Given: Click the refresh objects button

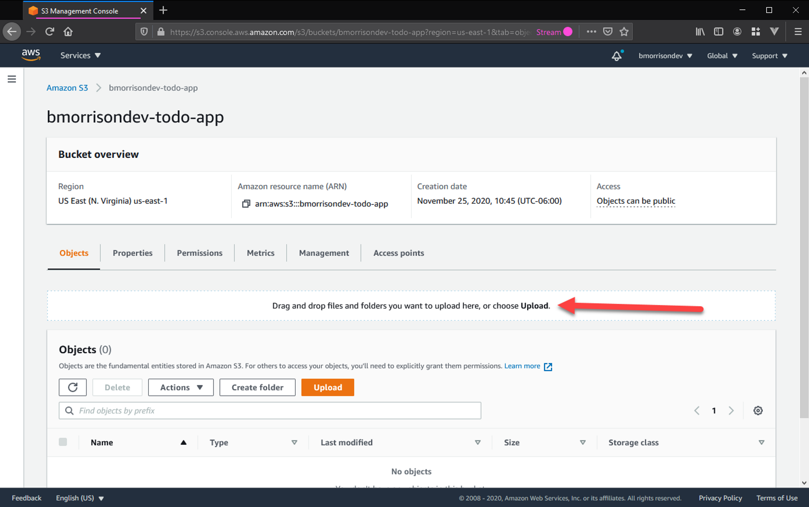Looking at the screenshot, I should (x=73, y=387).
